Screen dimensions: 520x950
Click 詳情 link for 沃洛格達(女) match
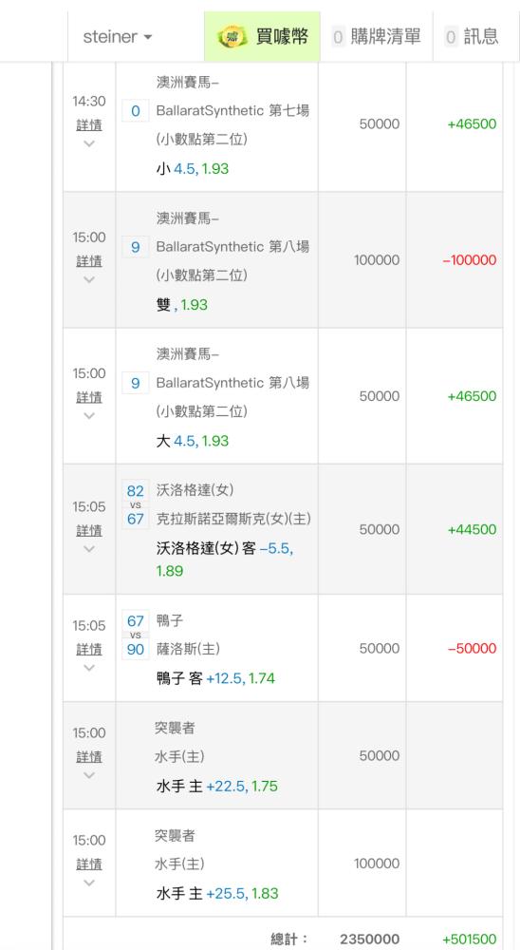89,531
